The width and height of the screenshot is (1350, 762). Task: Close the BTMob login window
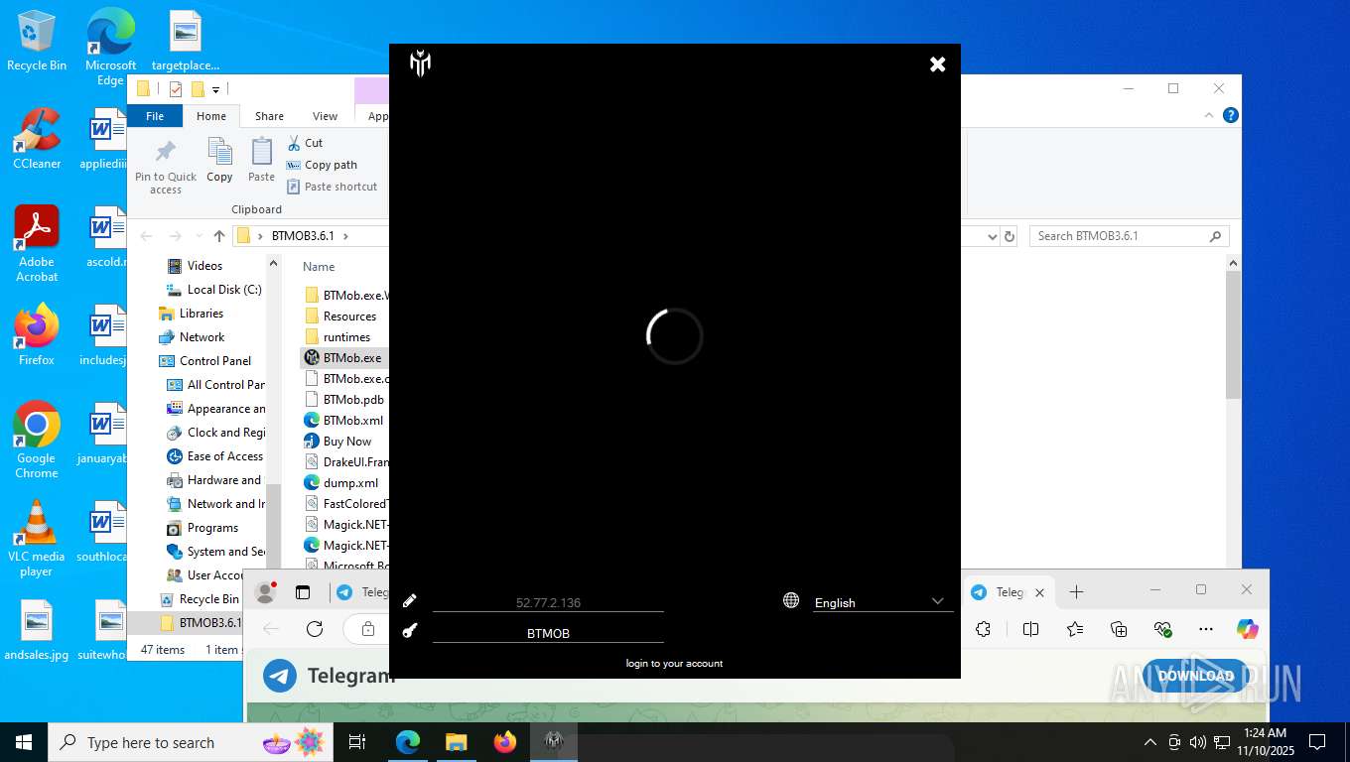pos(937,64)
